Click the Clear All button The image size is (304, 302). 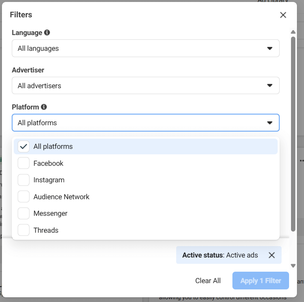[208, 281]
